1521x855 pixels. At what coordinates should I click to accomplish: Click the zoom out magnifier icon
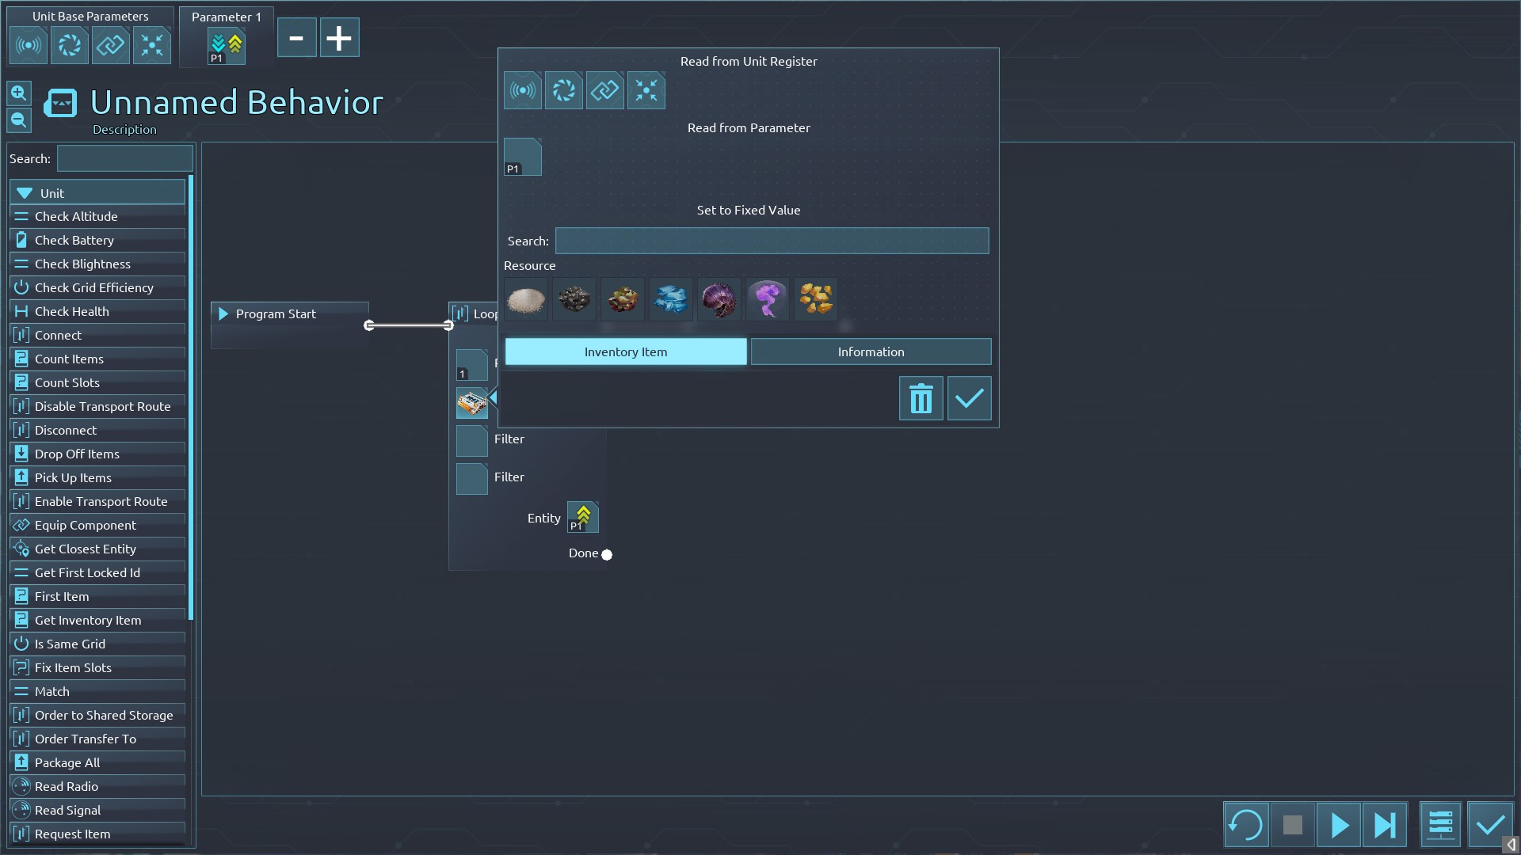coord(19,120)
